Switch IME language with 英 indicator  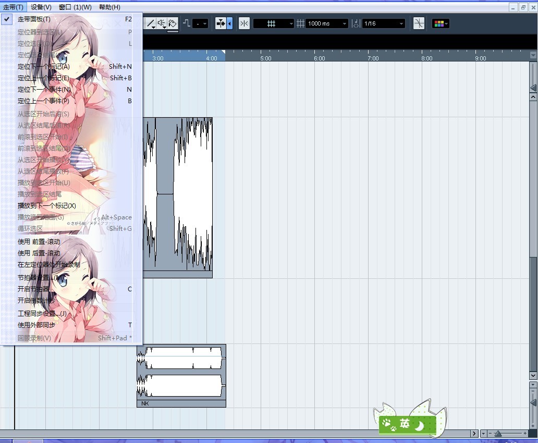[x=405, y=424]
